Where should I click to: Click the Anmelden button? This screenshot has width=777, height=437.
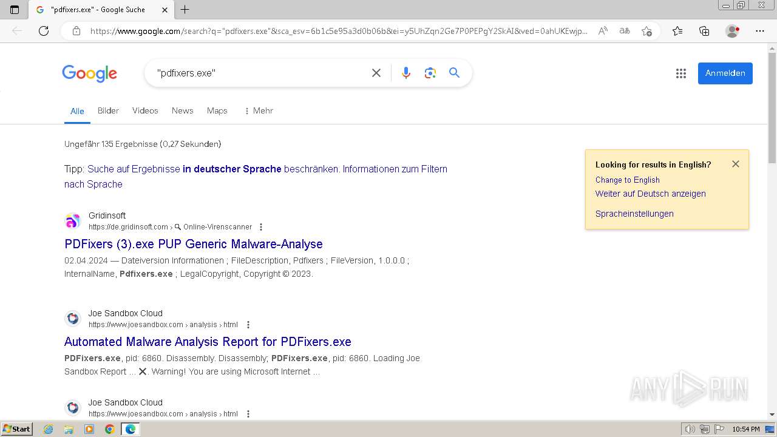tap(725, 73)
